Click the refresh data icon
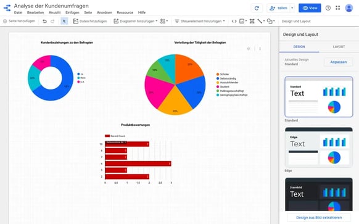359x224 pixels. pyautogui.click(x=257, y=8)
